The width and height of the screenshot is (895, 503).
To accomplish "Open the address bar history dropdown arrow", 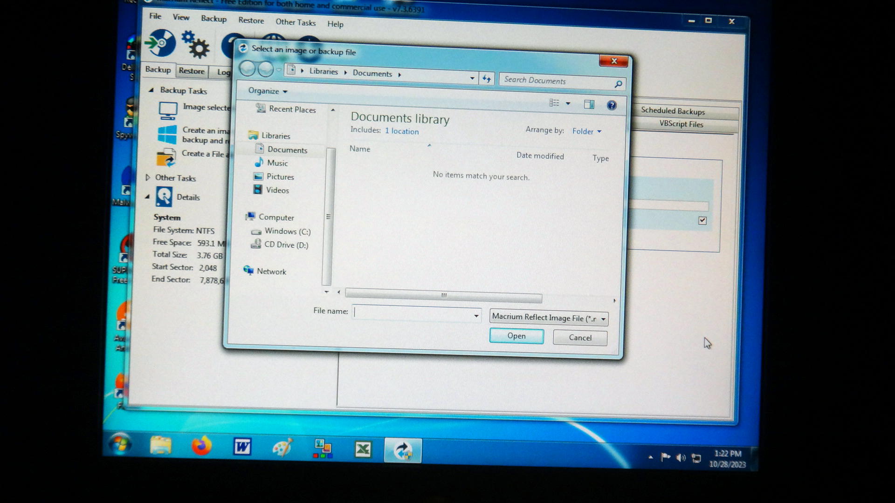I will pos(472,78).
